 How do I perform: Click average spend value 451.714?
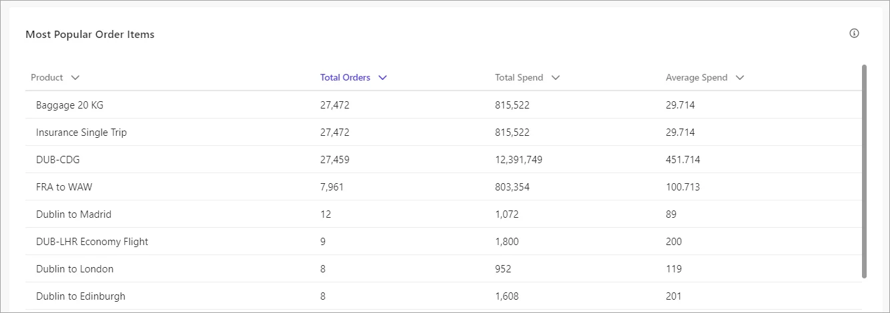683,160
